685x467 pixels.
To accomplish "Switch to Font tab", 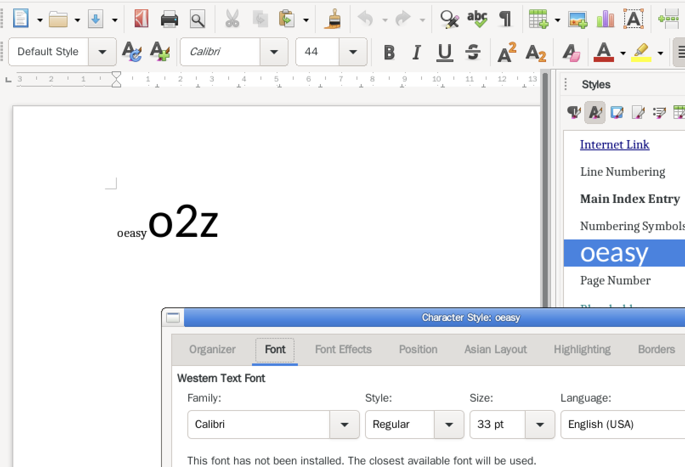I will pyautogui.click(x=275, y=349).
